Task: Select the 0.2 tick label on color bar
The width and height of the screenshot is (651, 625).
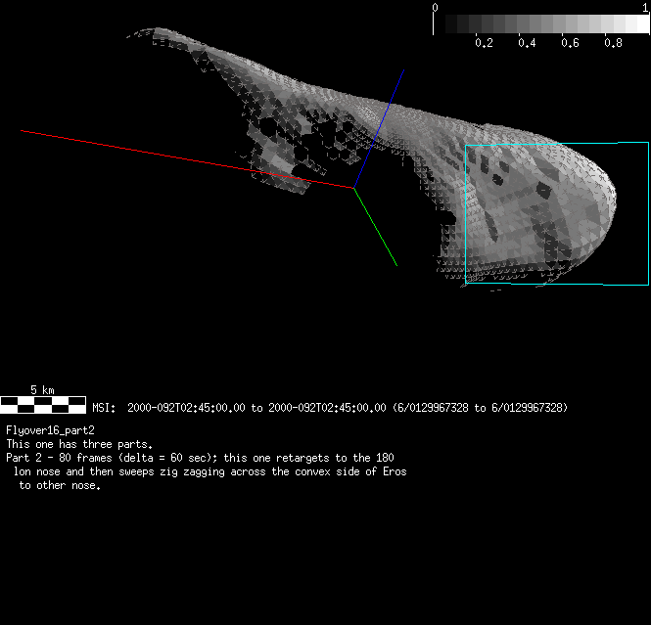Action: (x=483, y=43)
